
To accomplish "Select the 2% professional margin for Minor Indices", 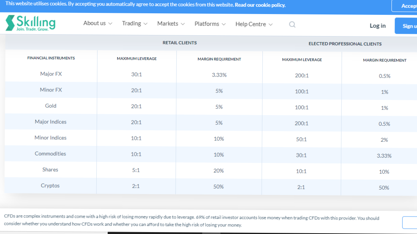I will click(x=384, y=139).
